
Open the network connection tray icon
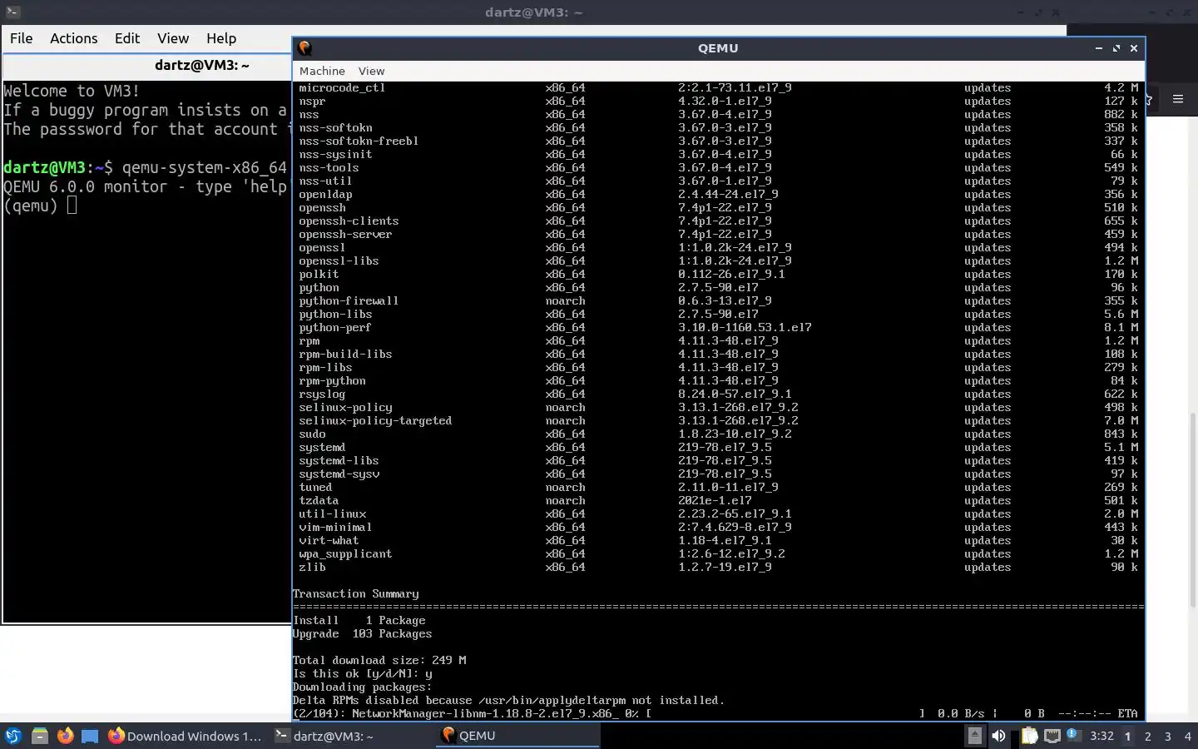(x=1052, y=736)
